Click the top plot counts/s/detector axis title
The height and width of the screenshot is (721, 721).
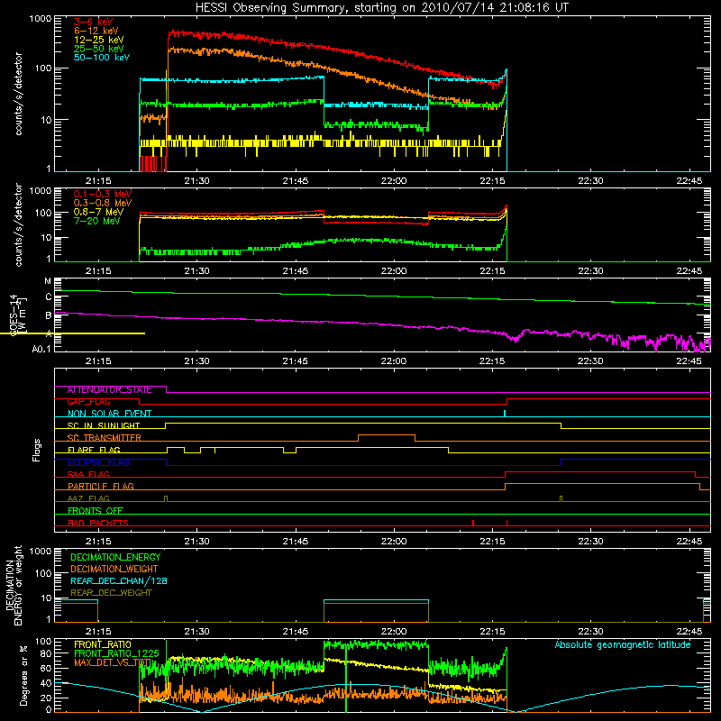pos(18,94)
